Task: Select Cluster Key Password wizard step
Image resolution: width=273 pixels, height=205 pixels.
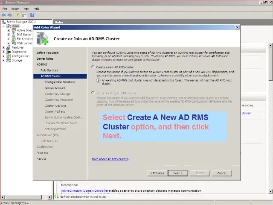Action: tap(58, 100)
